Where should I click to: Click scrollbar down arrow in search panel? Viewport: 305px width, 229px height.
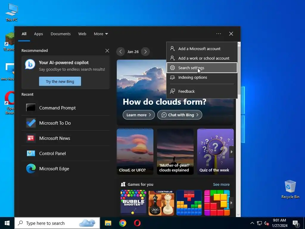[x=239, y=215]
